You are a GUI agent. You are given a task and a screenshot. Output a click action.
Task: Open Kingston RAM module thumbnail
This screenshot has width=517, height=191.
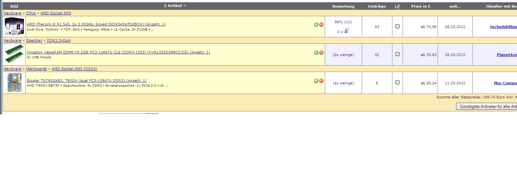(14, 54)
